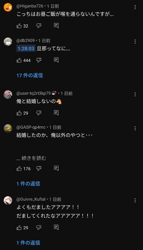Tap 続きを読む to read more
Image resolution: width=143 pixels, height=250 pixels.
pos(34,158)
